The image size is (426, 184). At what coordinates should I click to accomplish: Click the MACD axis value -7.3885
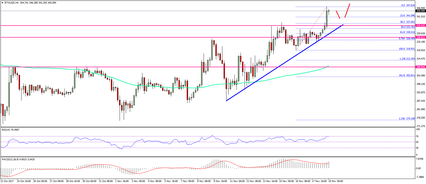[x=420, y=177]
